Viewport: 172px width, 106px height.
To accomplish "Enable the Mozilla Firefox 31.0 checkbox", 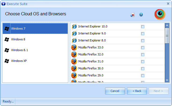I will coord(143,62).
